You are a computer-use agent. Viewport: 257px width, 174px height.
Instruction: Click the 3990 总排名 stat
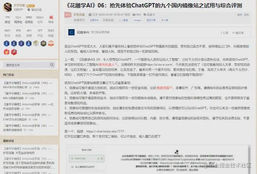click(29, 19)
